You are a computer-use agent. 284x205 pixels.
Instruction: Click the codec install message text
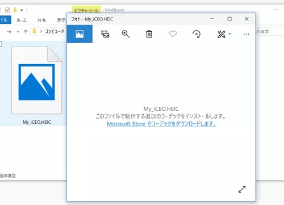(161, 116)
